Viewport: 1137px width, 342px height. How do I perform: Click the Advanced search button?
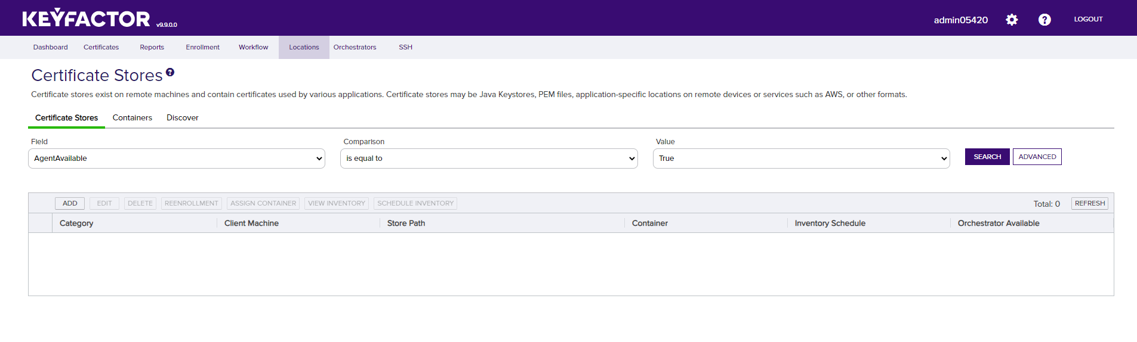pos(1037,157)
